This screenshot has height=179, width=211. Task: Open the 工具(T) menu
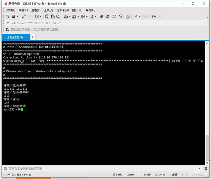49,10
